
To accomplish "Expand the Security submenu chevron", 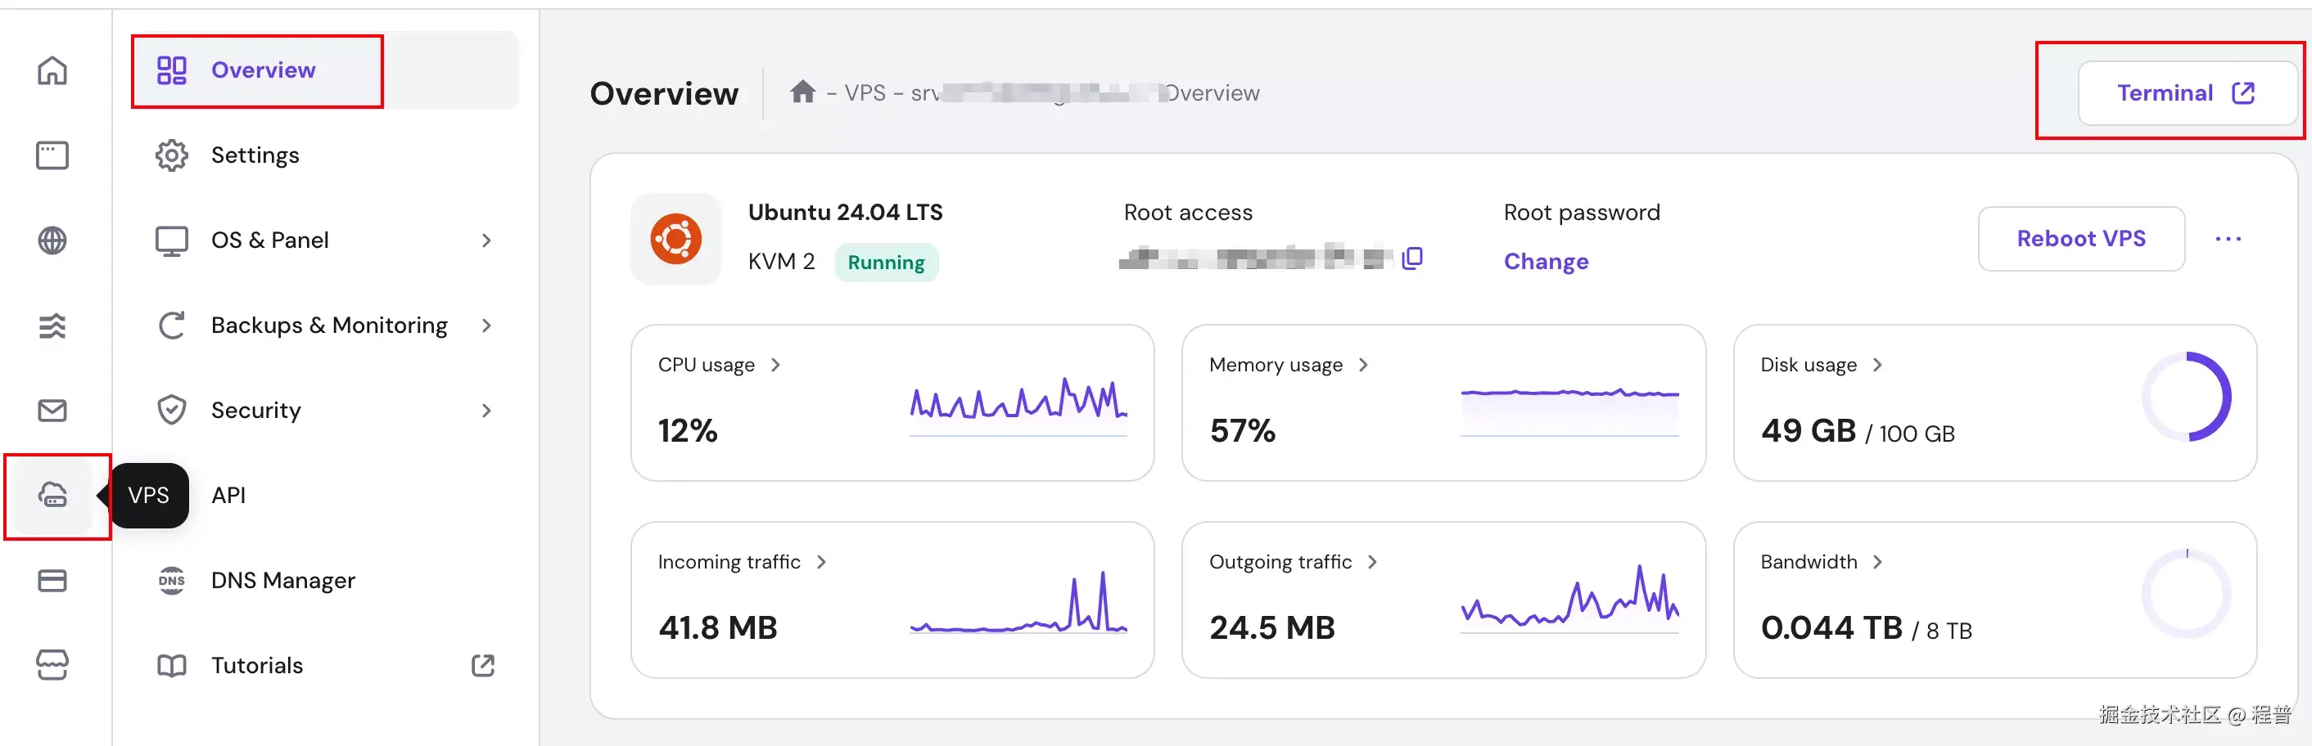I will [x=486, y=411].
